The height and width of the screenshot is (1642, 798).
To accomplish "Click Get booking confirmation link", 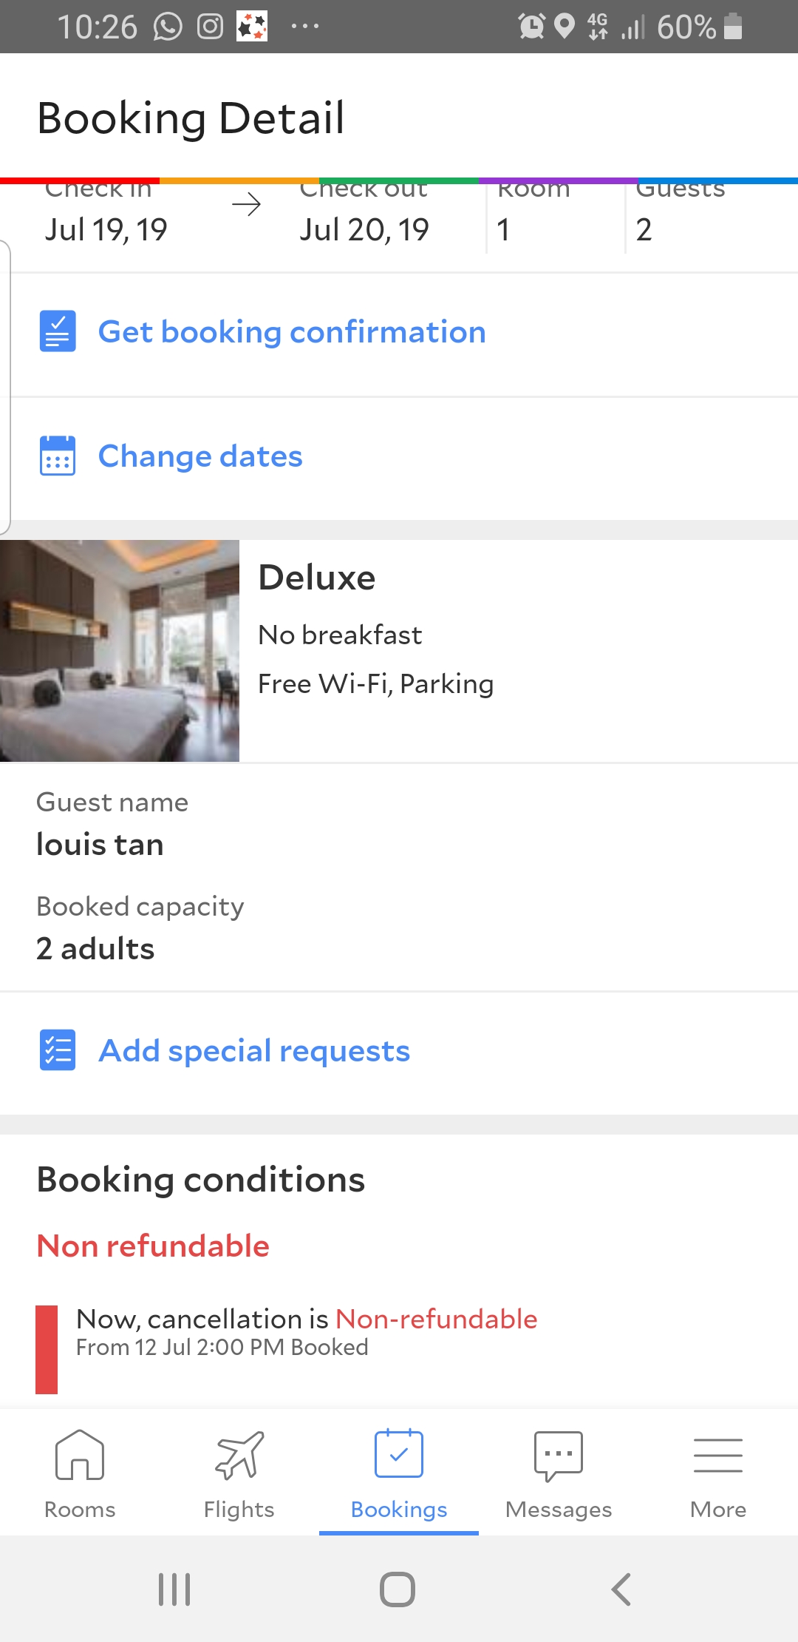I will pyautogui.click(x=292, y=332).
